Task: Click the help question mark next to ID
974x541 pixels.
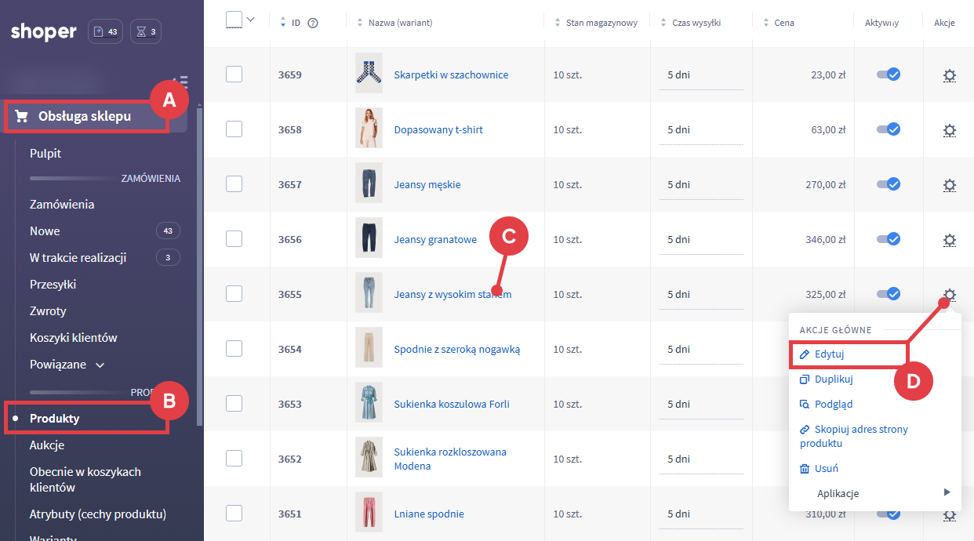Action: click(313, 23)
